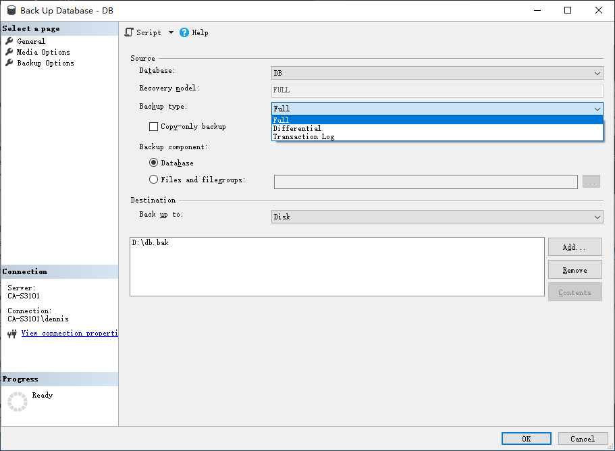Open View connection properties link
The width and height of the screenshot is (615, 451).
click(70, 334)
